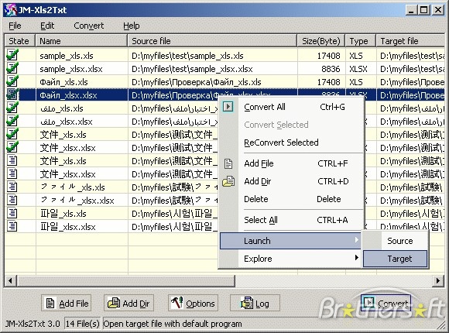
Task: Click the horizontal scrollbar right arrow
Action: tap(438, 280)
